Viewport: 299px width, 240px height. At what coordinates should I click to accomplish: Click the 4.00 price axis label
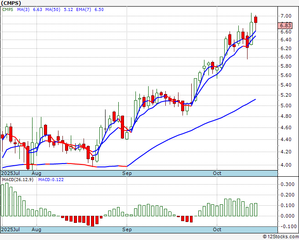[286, 165]
